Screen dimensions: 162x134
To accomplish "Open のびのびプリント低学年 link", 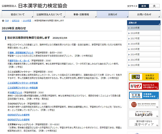I will (x=19, y=115).
